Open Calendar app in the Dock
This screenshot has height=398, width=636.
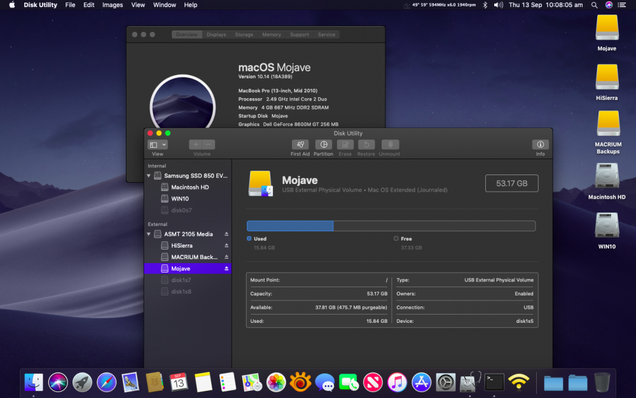(x=179, y=382)
